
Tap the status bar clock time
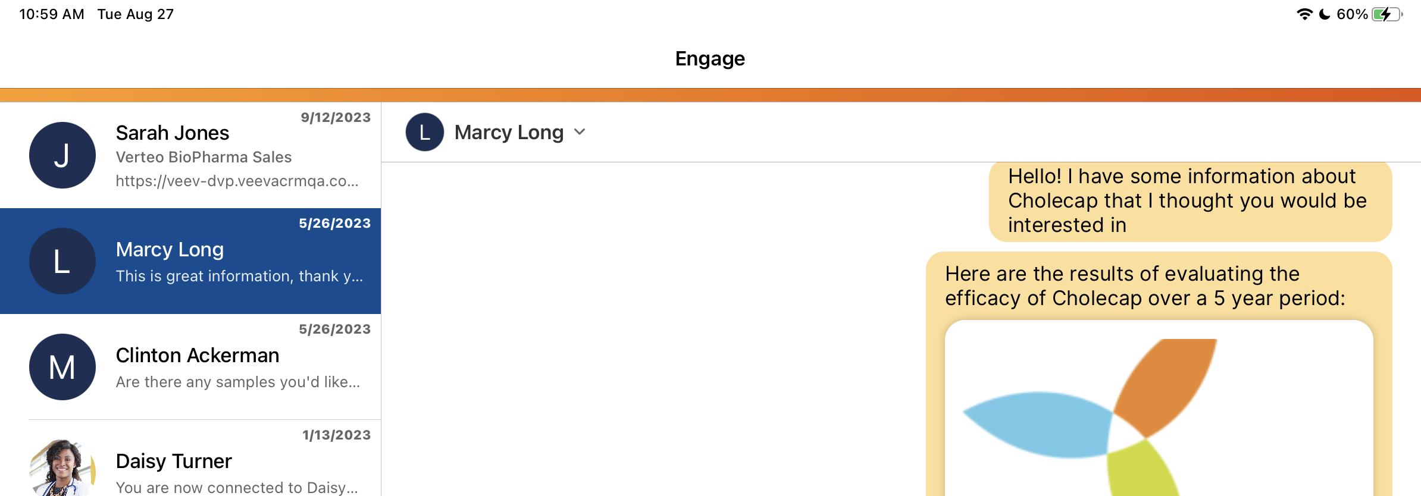(x=52, y=14)
